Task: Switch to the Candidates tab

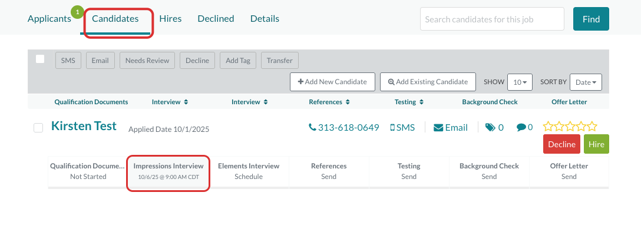Action: click(x=115, y=18)
